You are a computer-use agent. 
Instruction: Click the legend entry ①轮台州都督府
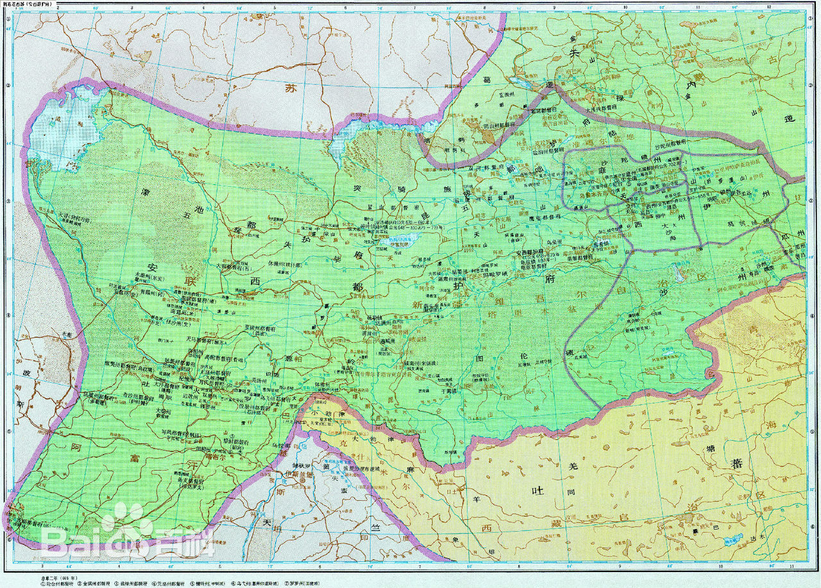(58, 584)
